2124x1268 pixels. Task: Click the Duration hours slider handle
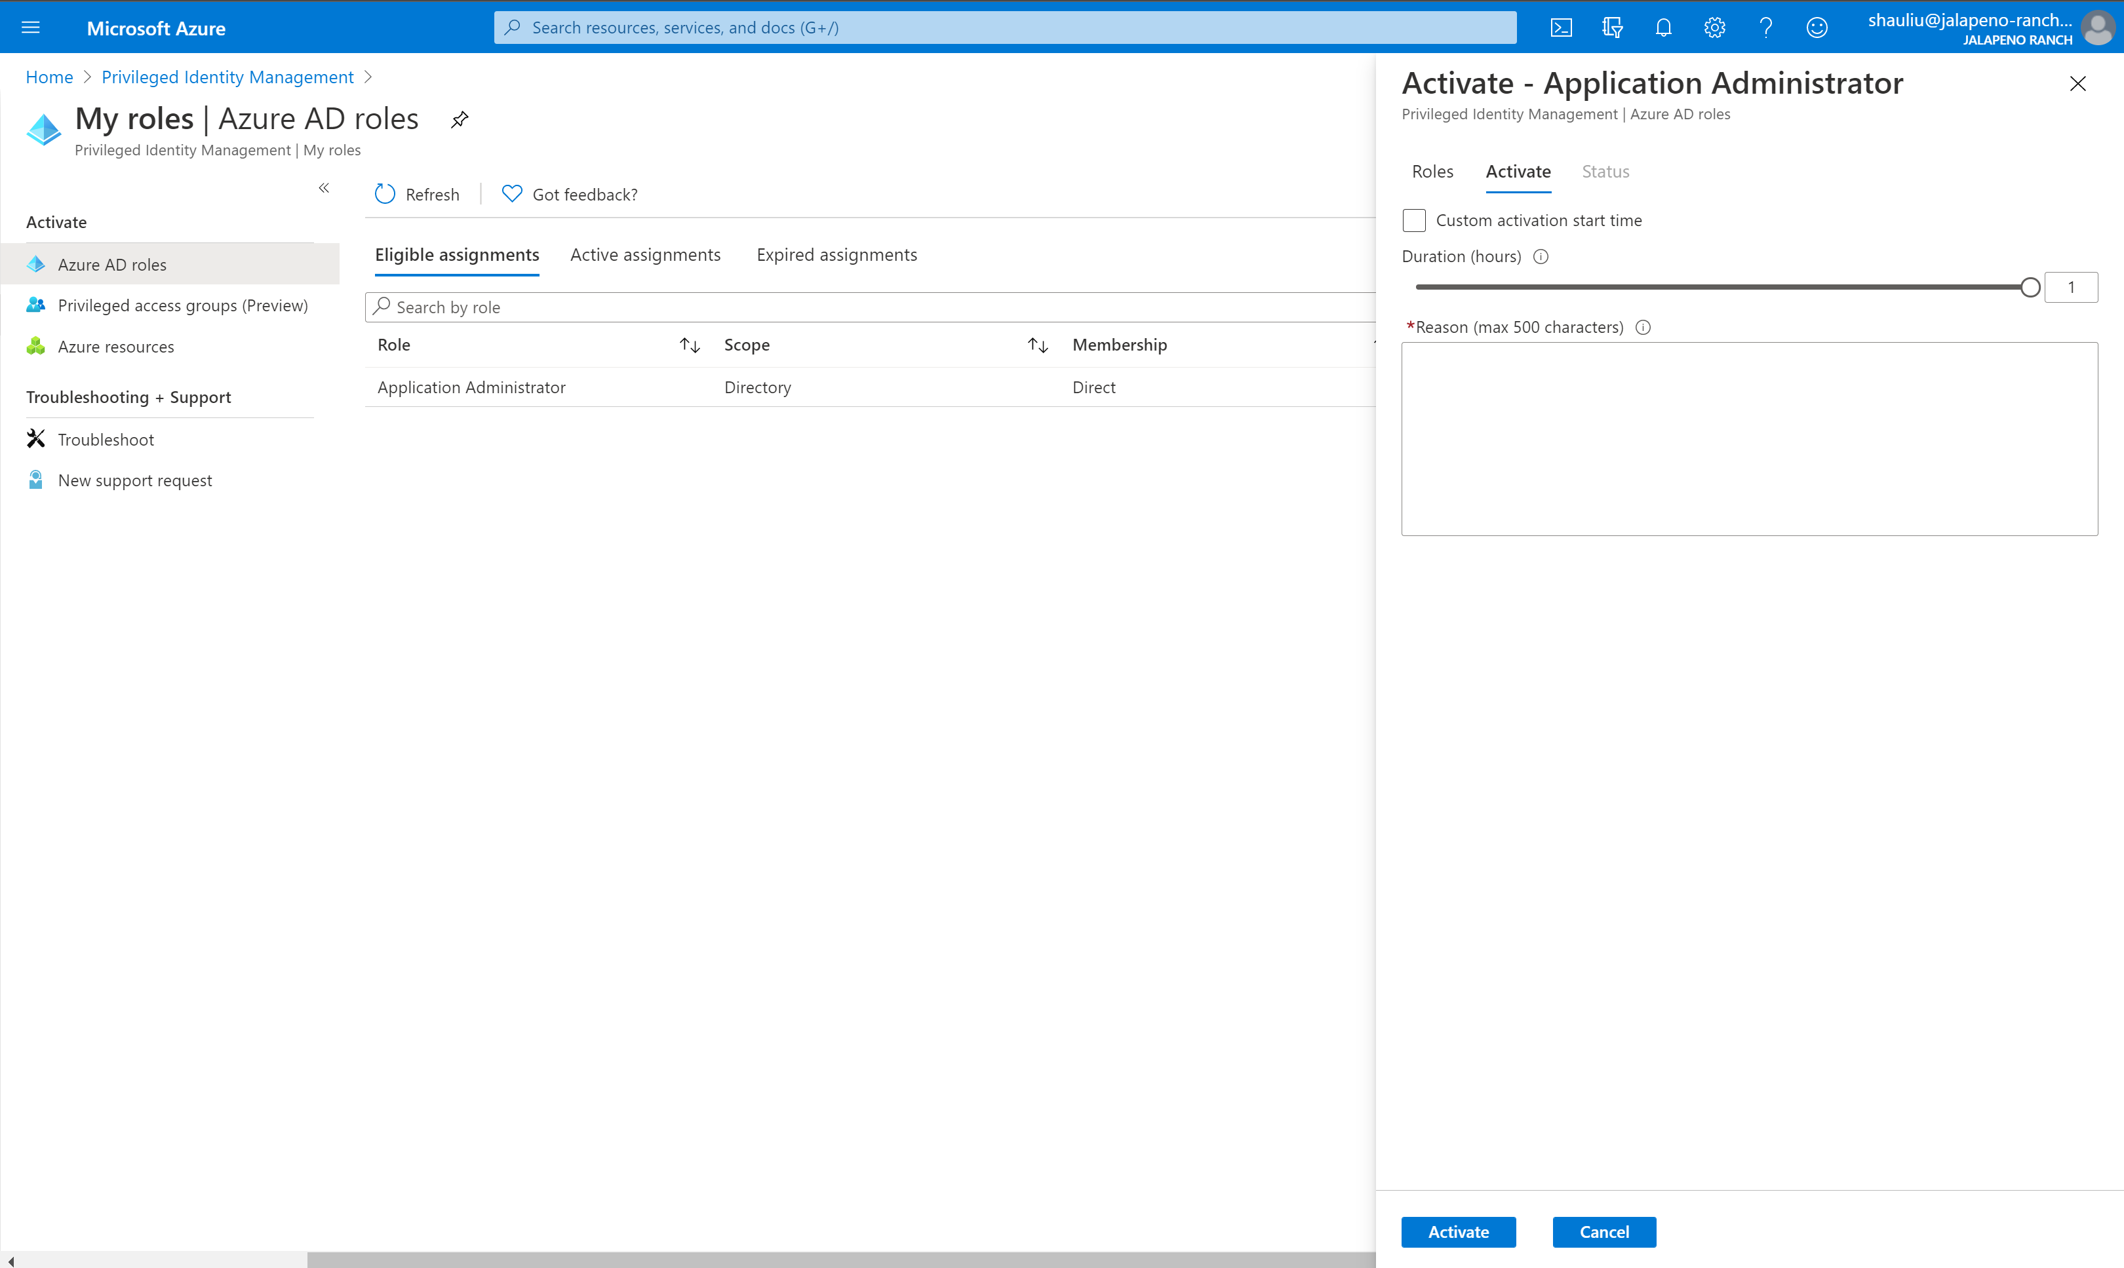click(2031, 287)
